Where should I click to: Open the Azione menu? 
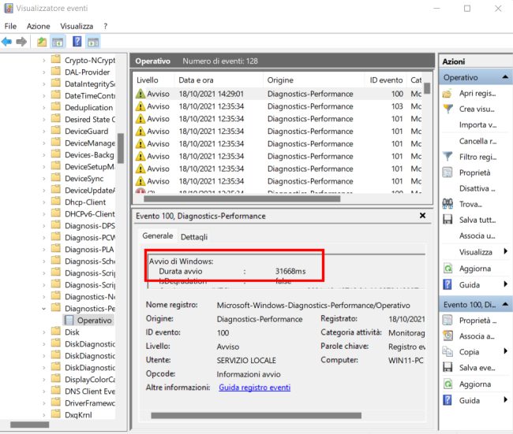coord(39,26)
